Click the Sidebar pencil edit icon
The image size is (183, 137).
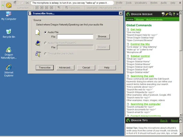tap(167, 14)
